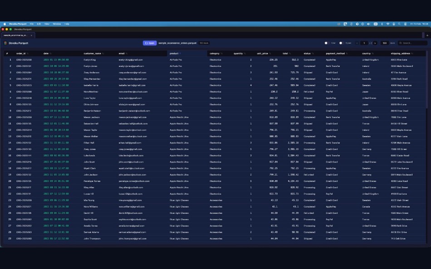Click row number 14 cell
The image size is (431, 269).
pos(10,143)
